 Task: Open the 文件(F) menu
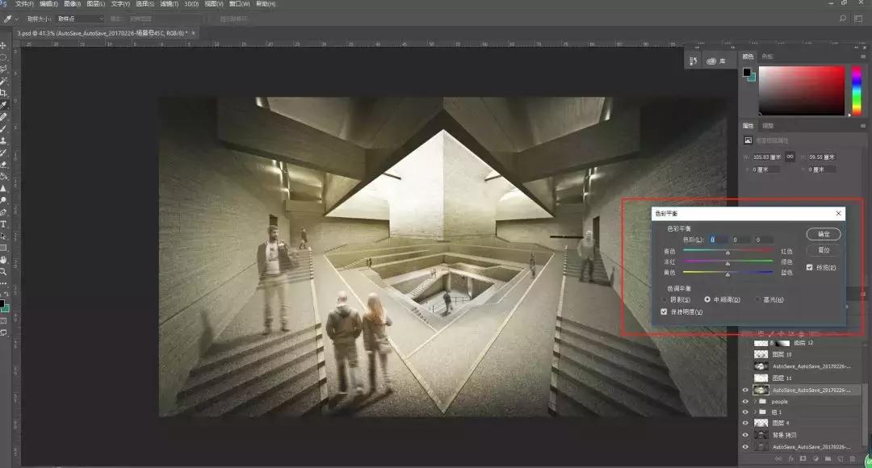[24, 4]
